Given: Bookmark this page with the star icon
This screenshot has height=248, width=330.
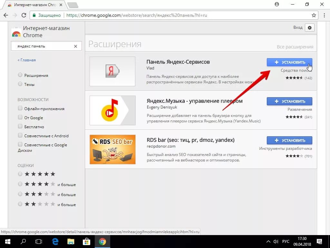Looking at the screenshot, I should click(x=314, y=15).
